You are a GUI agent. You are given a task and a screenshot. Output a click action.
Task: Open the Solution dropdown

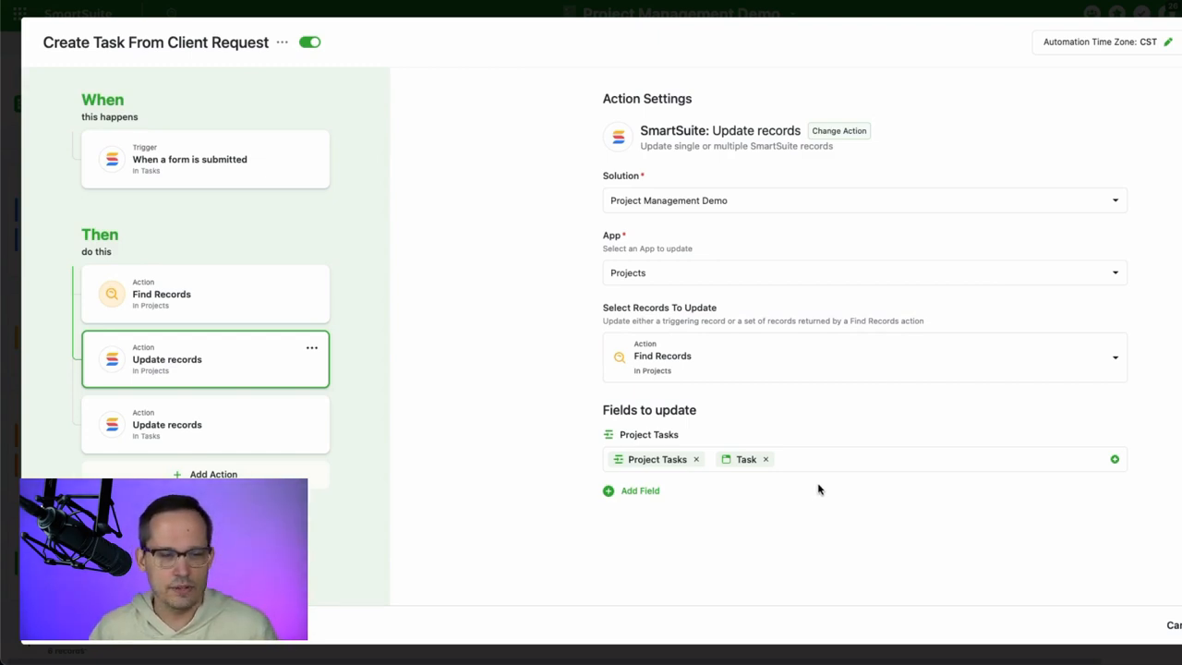pyautogui.click(x=864, y=200)
